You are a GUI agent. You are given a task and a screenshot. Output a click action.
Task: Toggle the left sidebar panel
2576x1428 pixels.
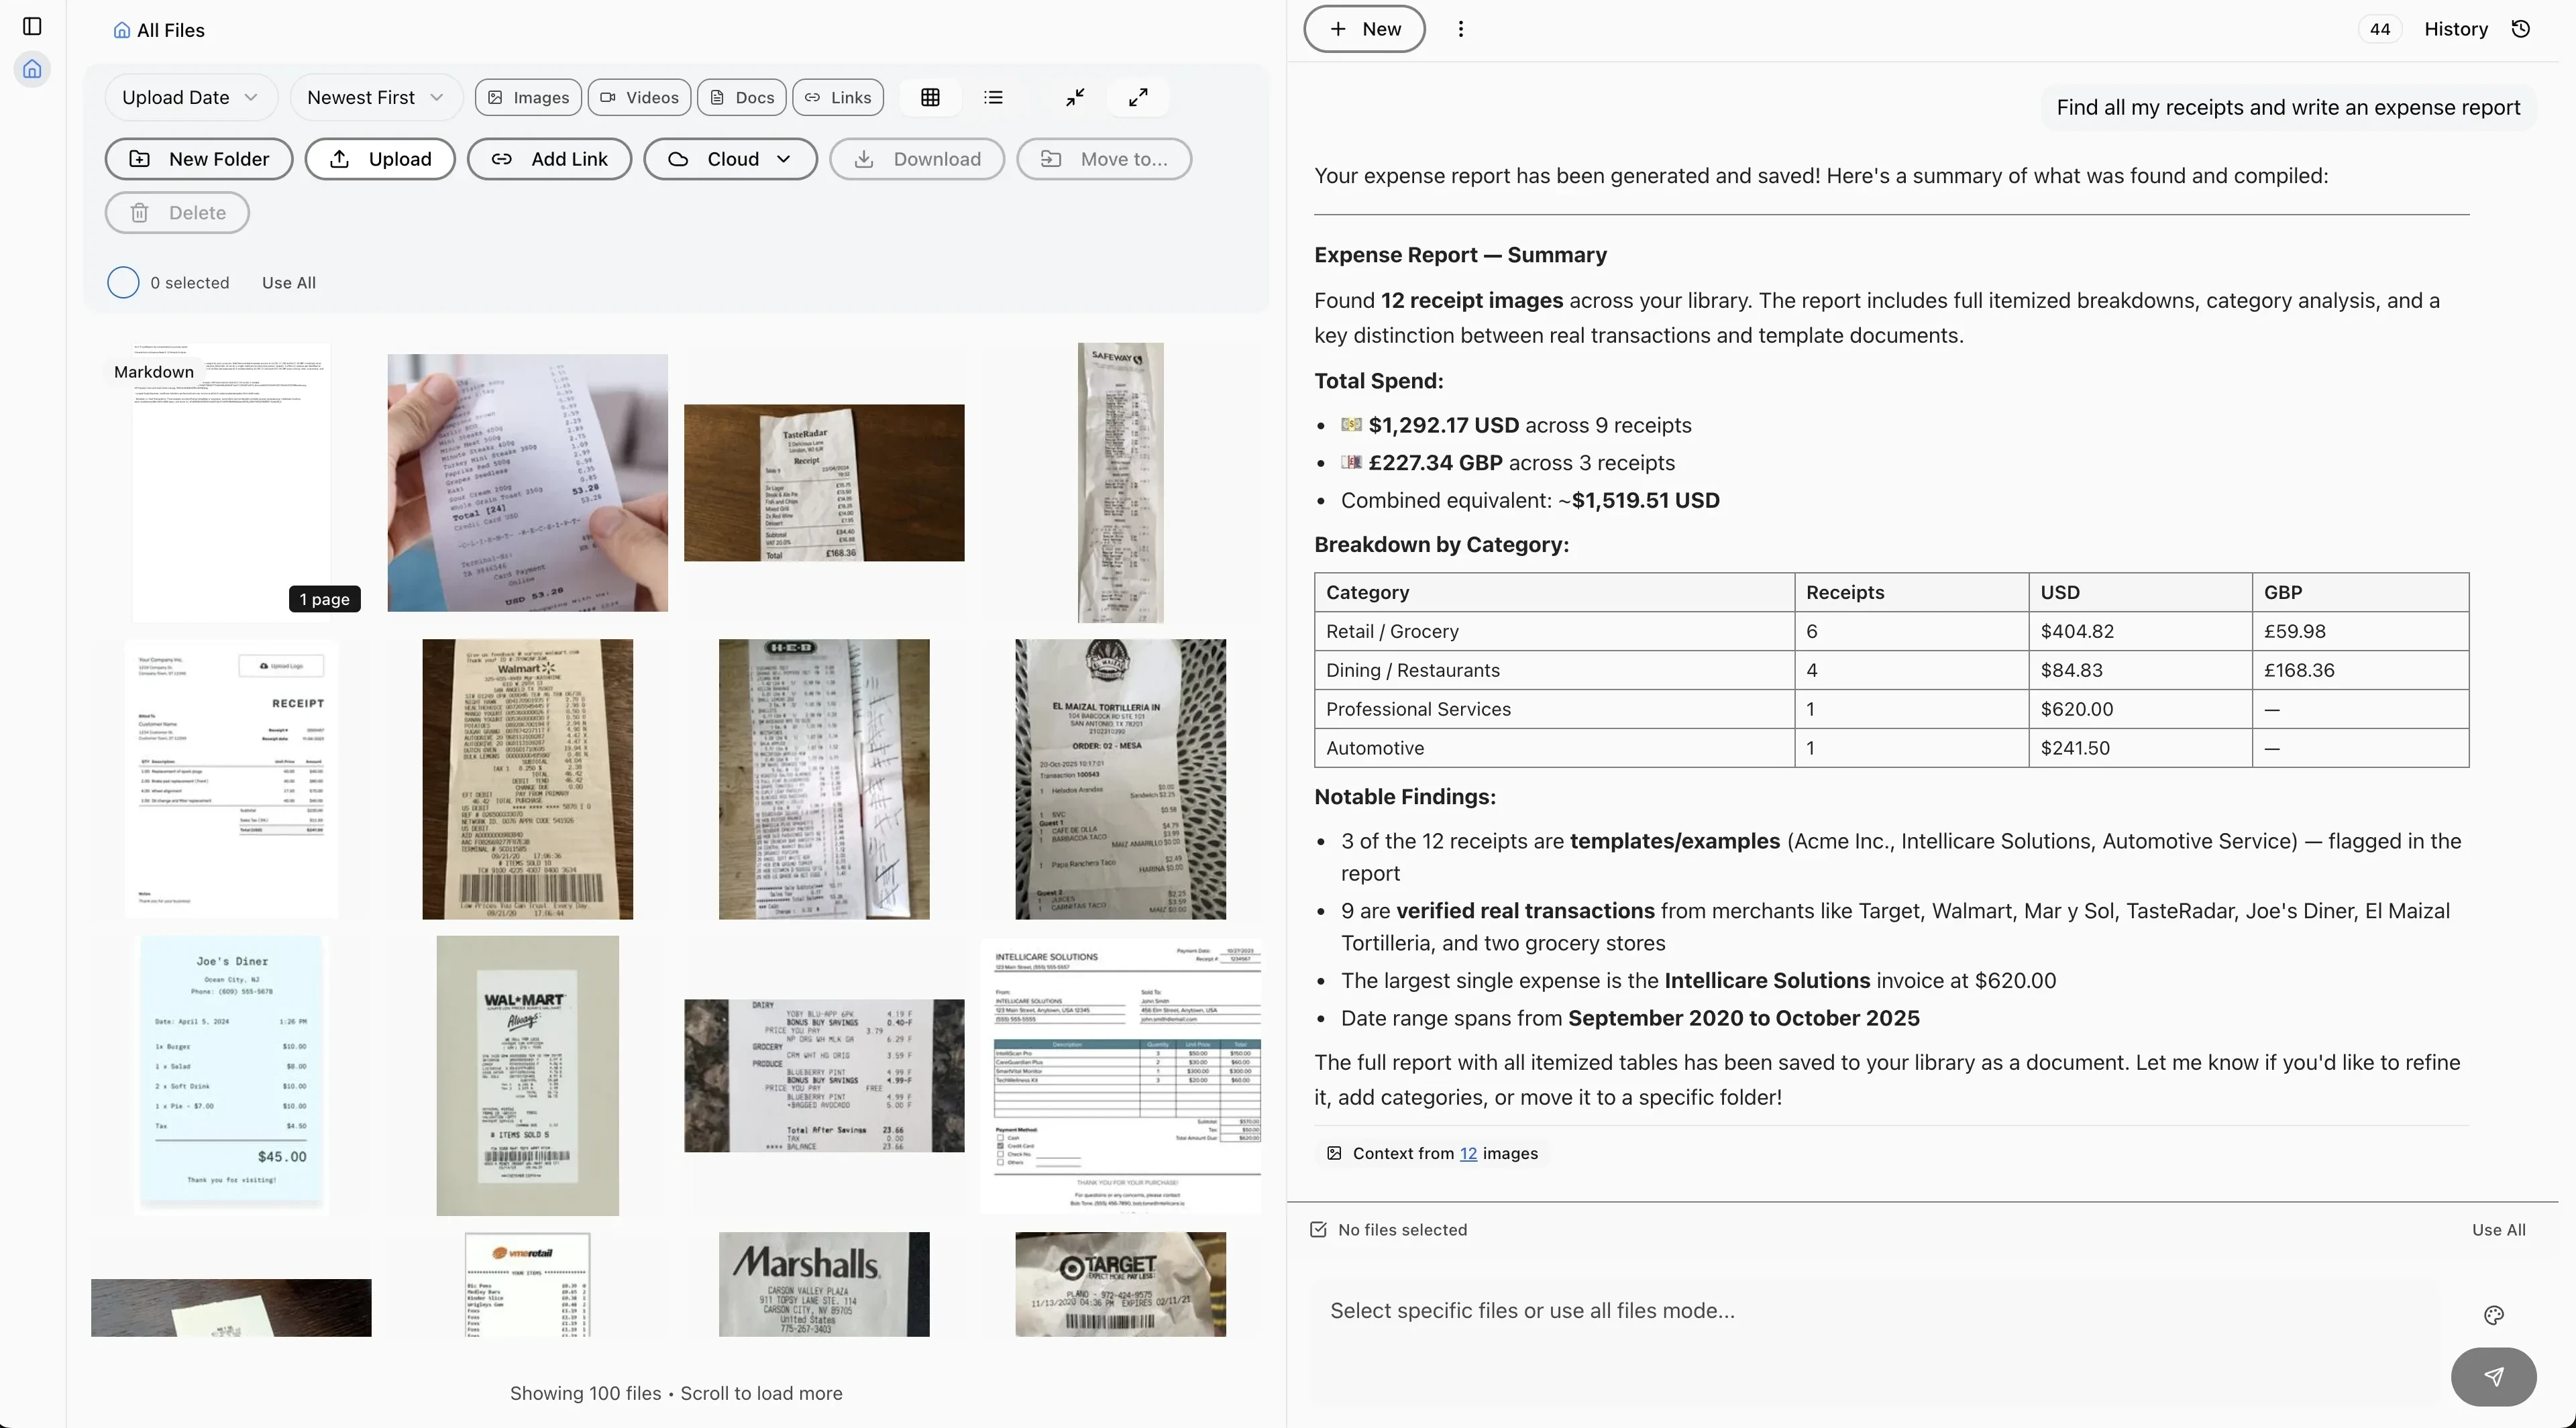32,27
